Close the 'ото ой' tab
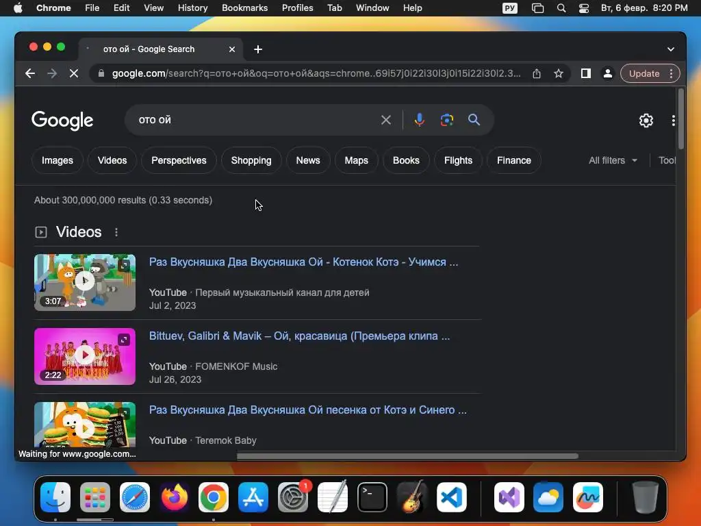Viewport: 701px width, 526px height. point(232,49)
